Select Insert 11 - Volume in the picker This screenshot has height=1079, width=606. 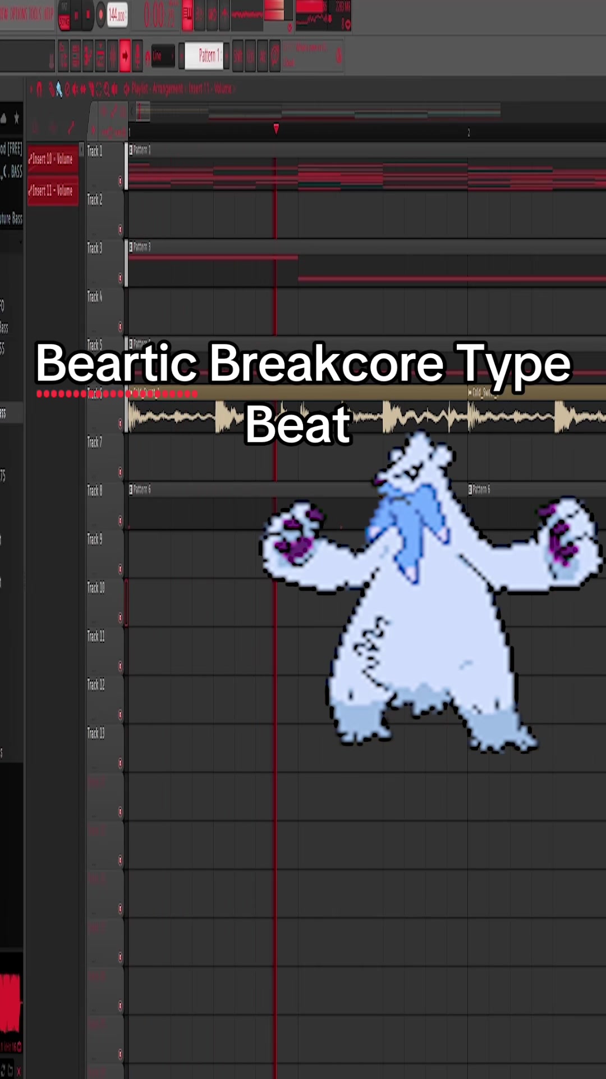tap(53, 191)
